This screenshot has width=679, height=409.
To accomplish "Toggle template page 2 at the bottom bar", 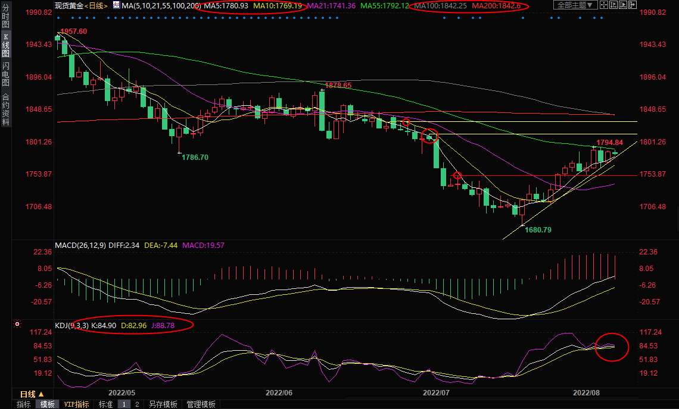I will click(136, 404).
